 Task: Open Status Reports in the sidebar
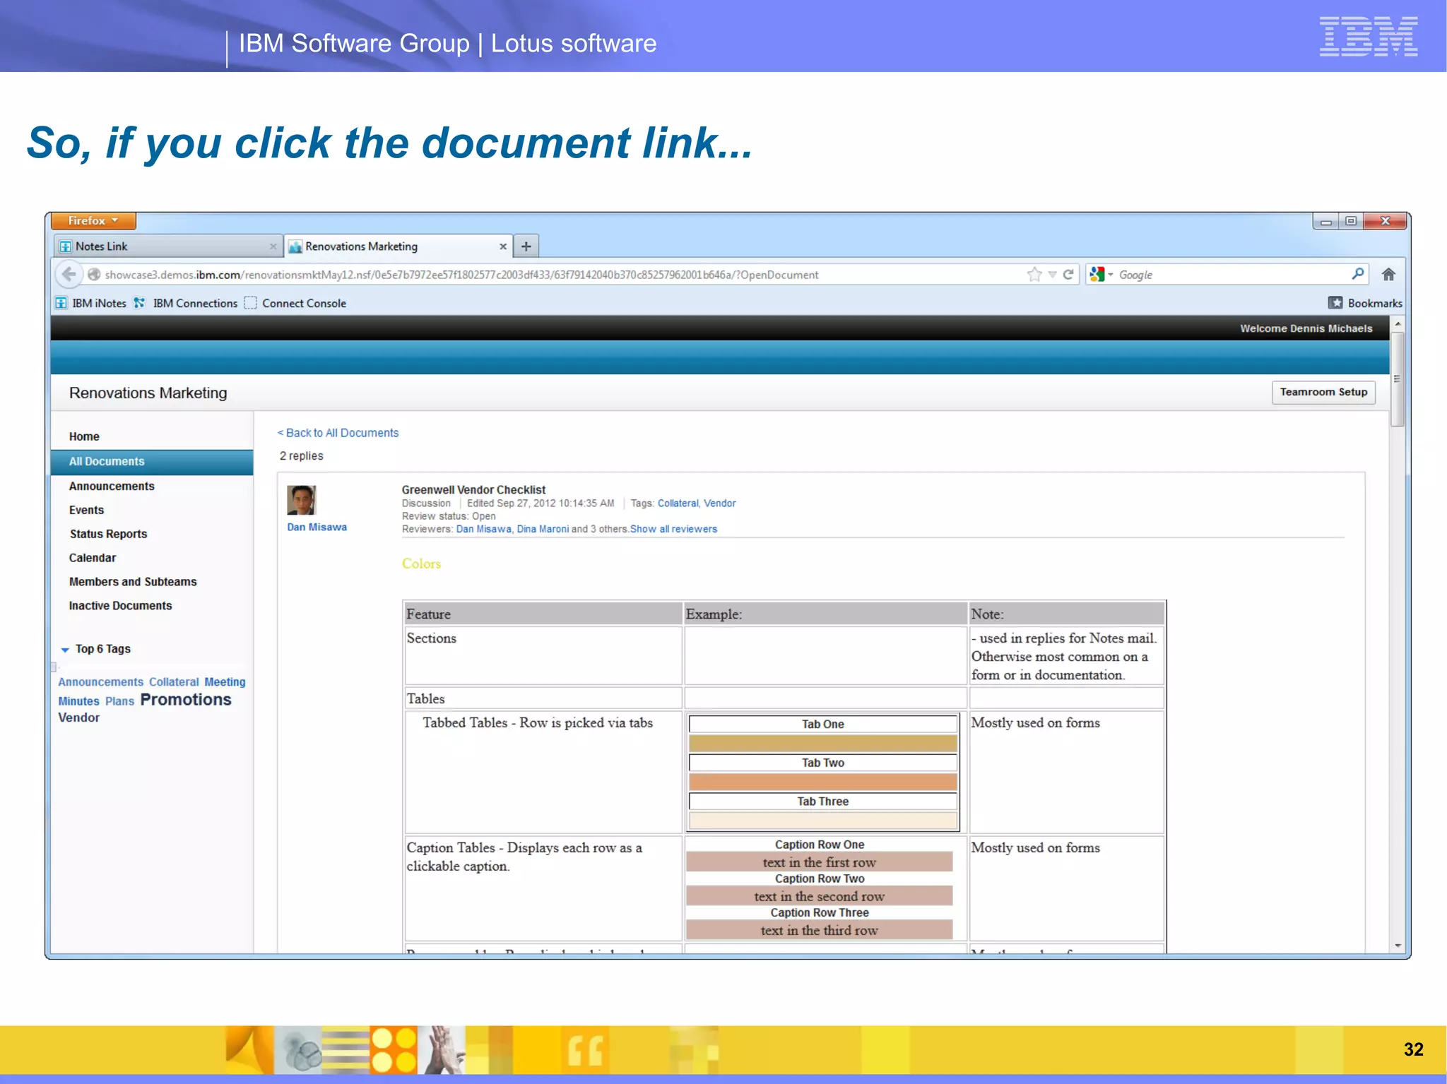pos(108,534)
